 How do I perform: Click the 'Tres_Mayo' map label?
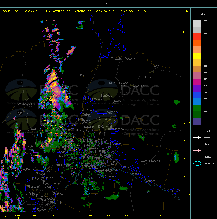point(86,110)
